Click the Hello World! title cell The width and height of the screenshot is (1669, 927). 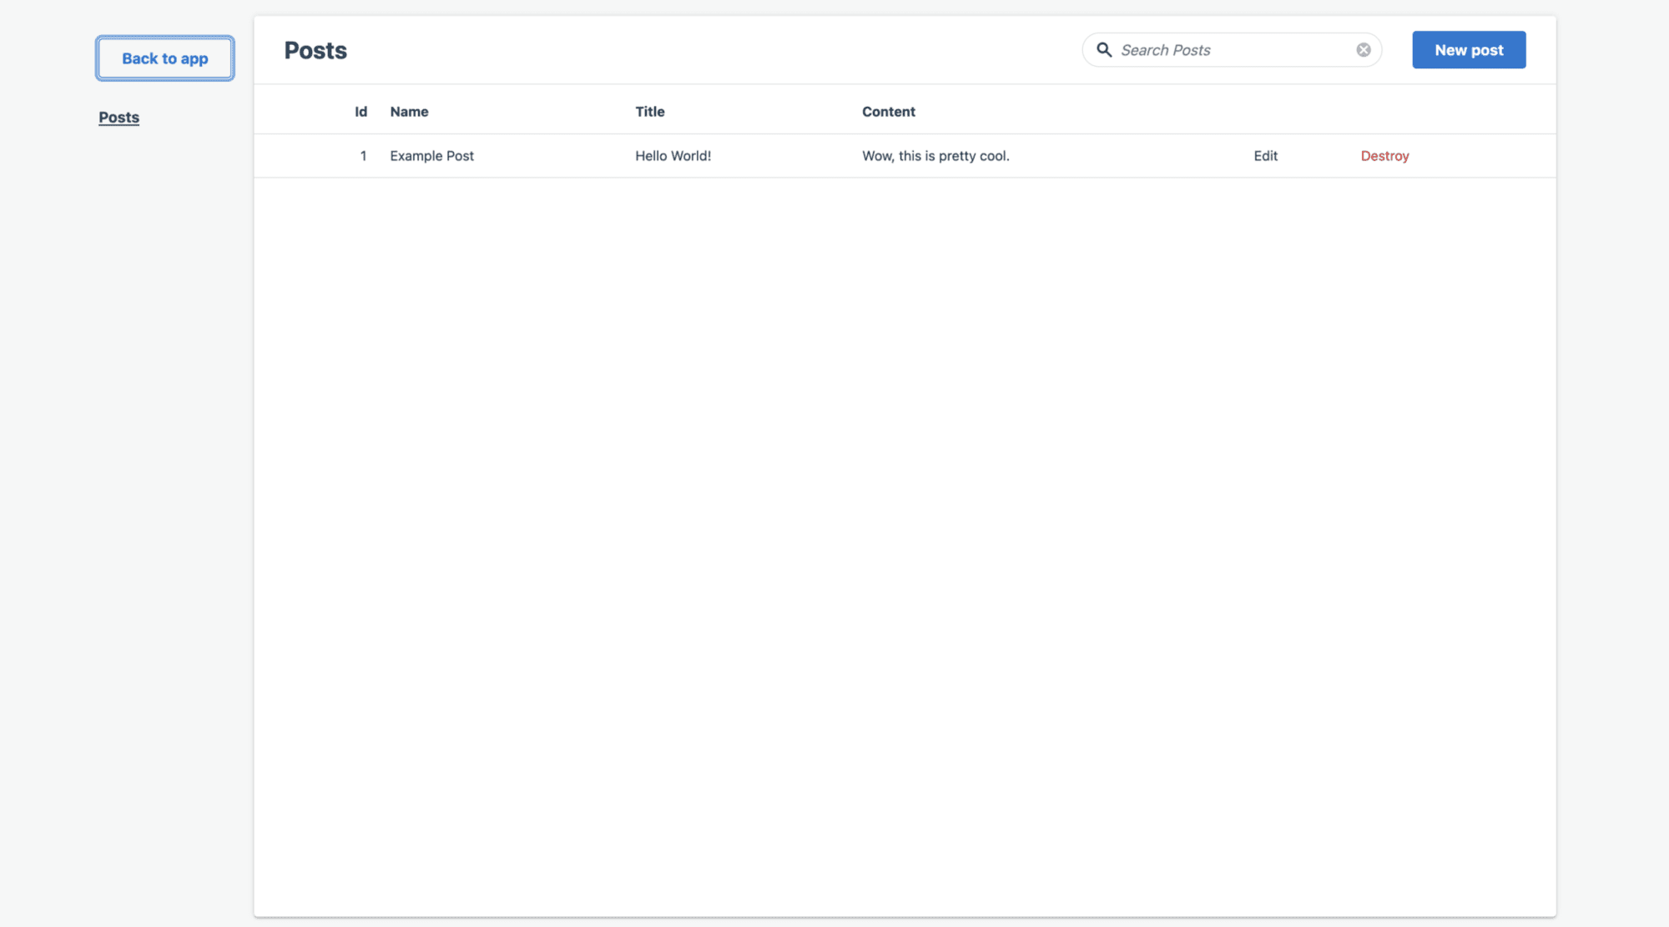[673, 155]
